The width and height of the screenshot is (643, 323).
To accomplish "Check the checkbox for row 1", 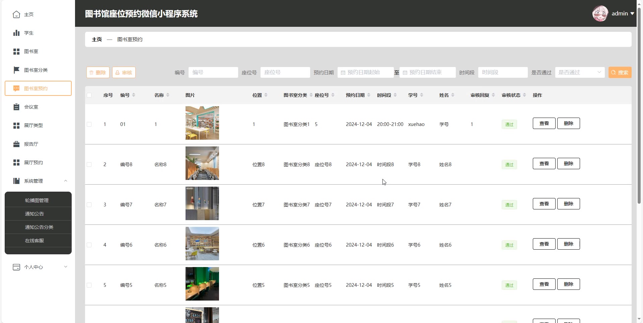I will pyautogui.click(x=89, y=124).
